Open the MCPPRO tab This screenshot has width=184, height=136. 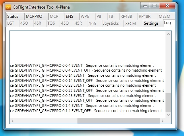(37, 16)
